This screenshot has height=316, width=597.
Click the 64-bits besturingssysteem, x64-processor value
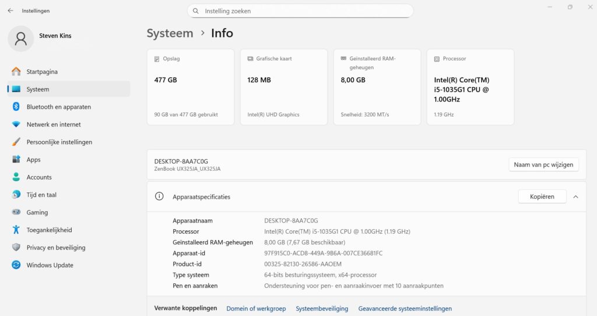tap(320, 275)
